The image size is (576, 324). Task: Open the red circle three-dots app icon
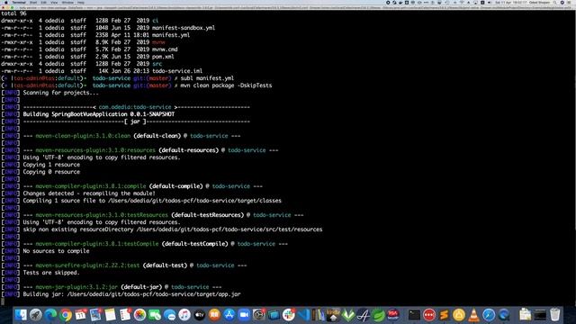pos(429,314)
